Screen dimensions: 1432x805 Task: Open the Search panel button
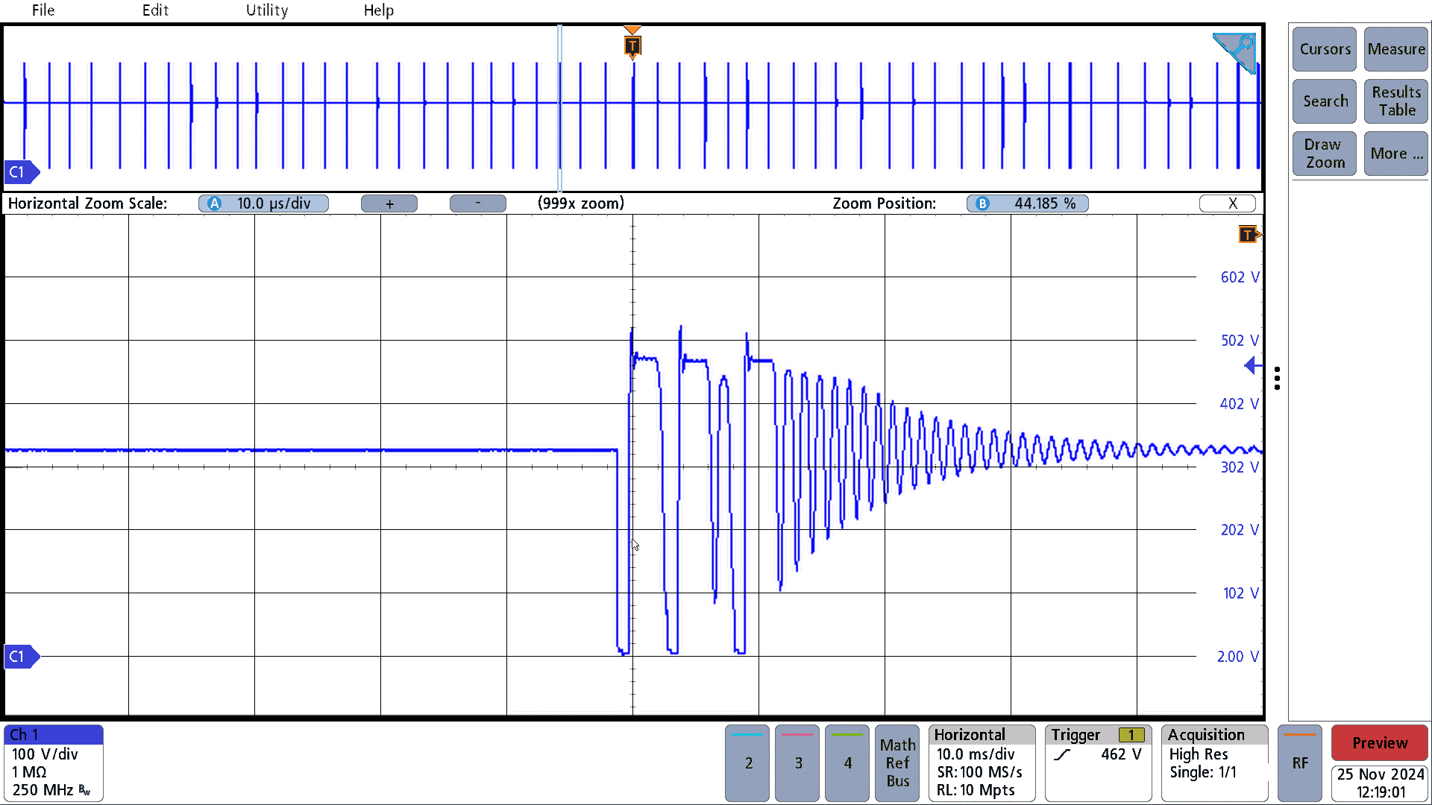point(1325,101)
